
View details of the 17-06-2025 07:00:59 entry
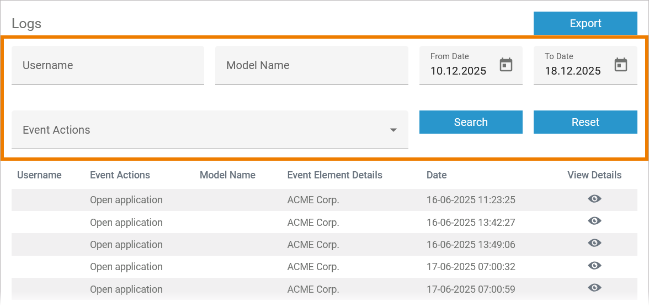(x=594, y=288)
